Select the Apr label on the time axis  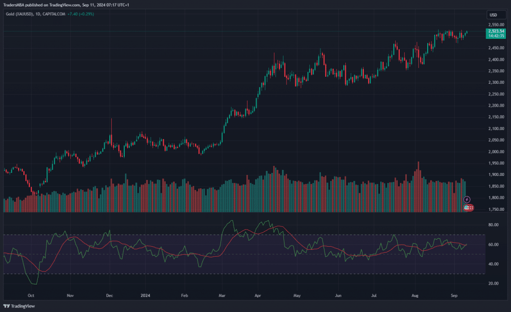point(259,295)
